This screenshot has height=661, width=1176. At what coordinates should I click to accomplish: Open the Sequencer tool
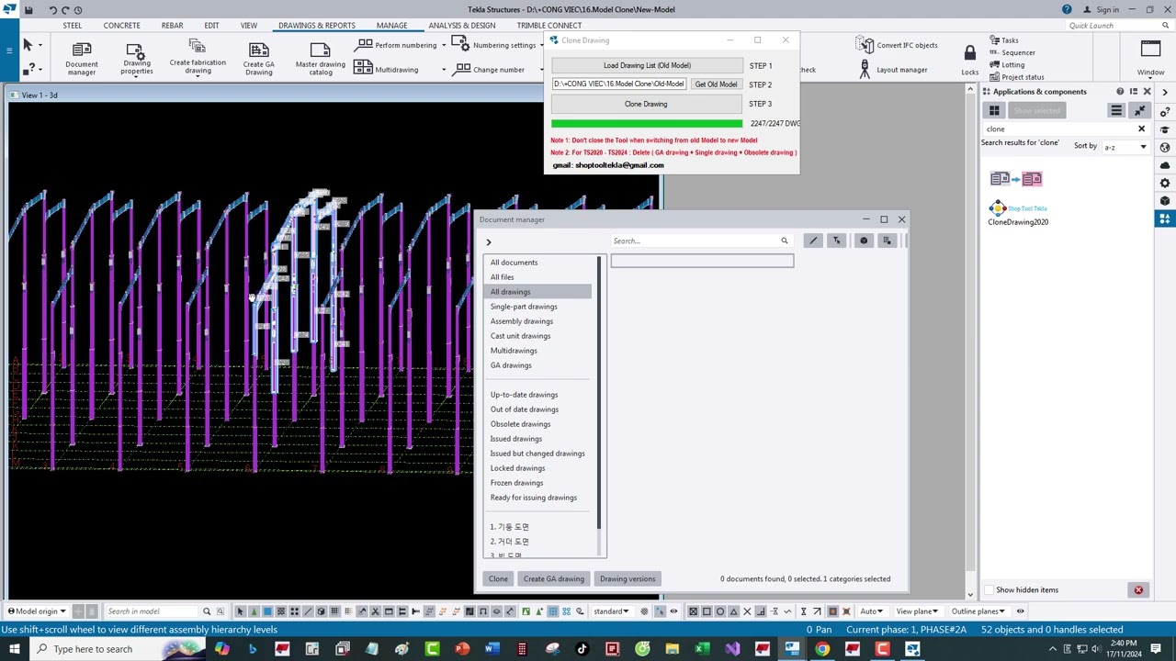pos(1012,52)
